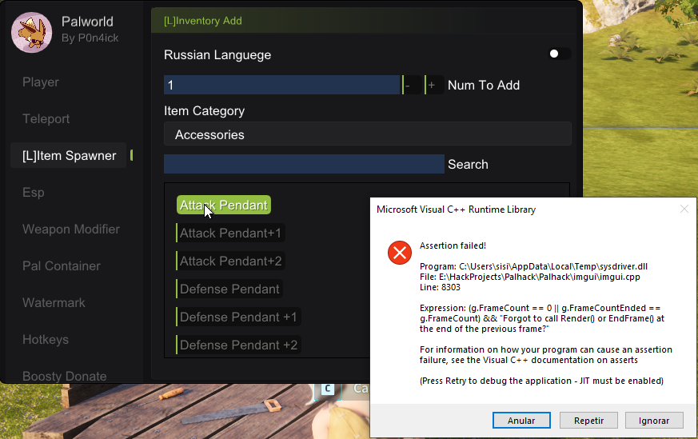Image resolution: width=698 pixels, height=439 pixels.
Task: Click the Palworld avatar logo
Action: (x=32, y=33)
